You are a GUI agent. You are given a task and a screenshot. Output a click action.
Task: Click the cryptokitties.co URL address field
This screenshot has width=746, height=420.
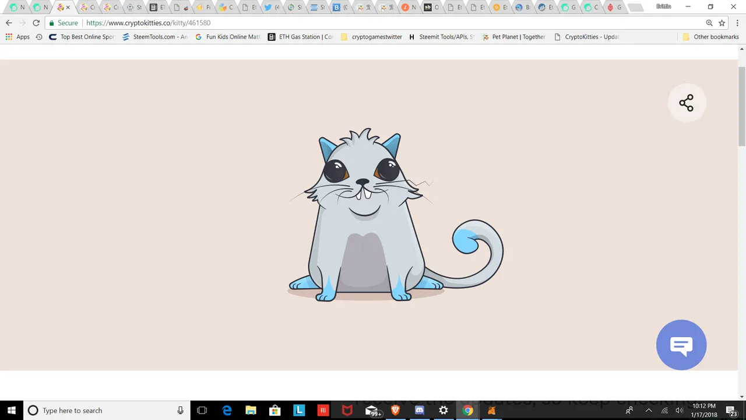click(373, 23)
